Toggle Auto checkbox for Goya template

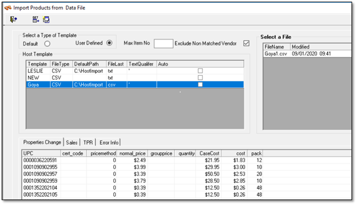200,85
